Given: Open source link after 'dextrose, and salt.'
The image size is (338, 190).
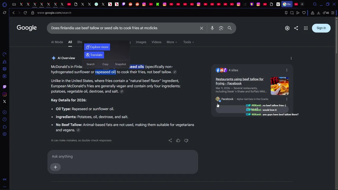Looking at the screenshot, I should (122, 92).
